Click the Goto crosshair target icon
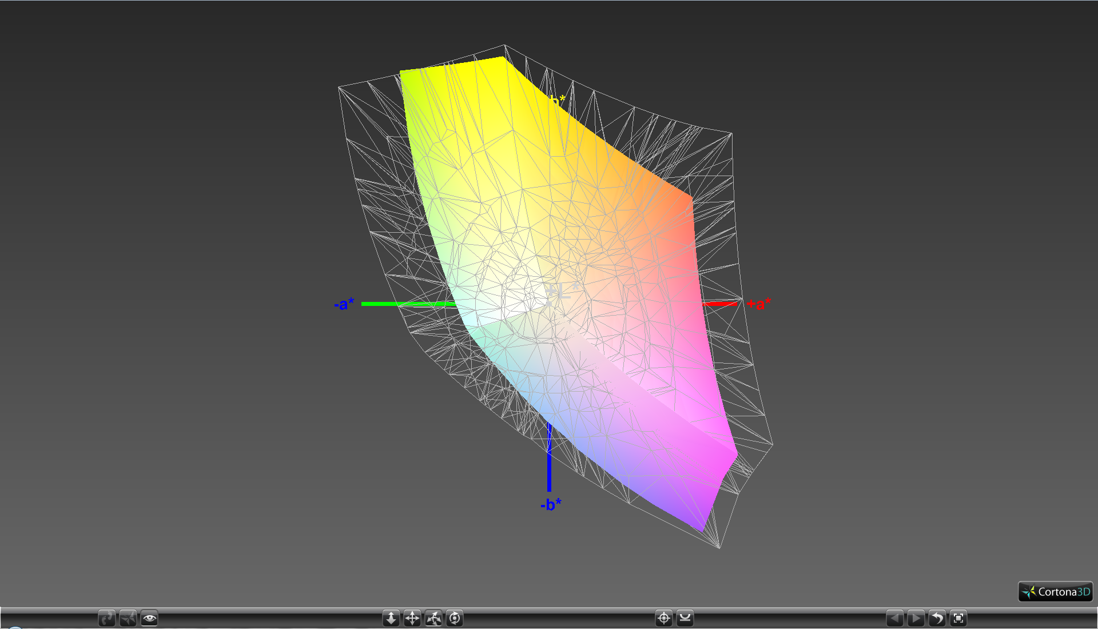Screen dimensions: 1098x629 point(664,618)
